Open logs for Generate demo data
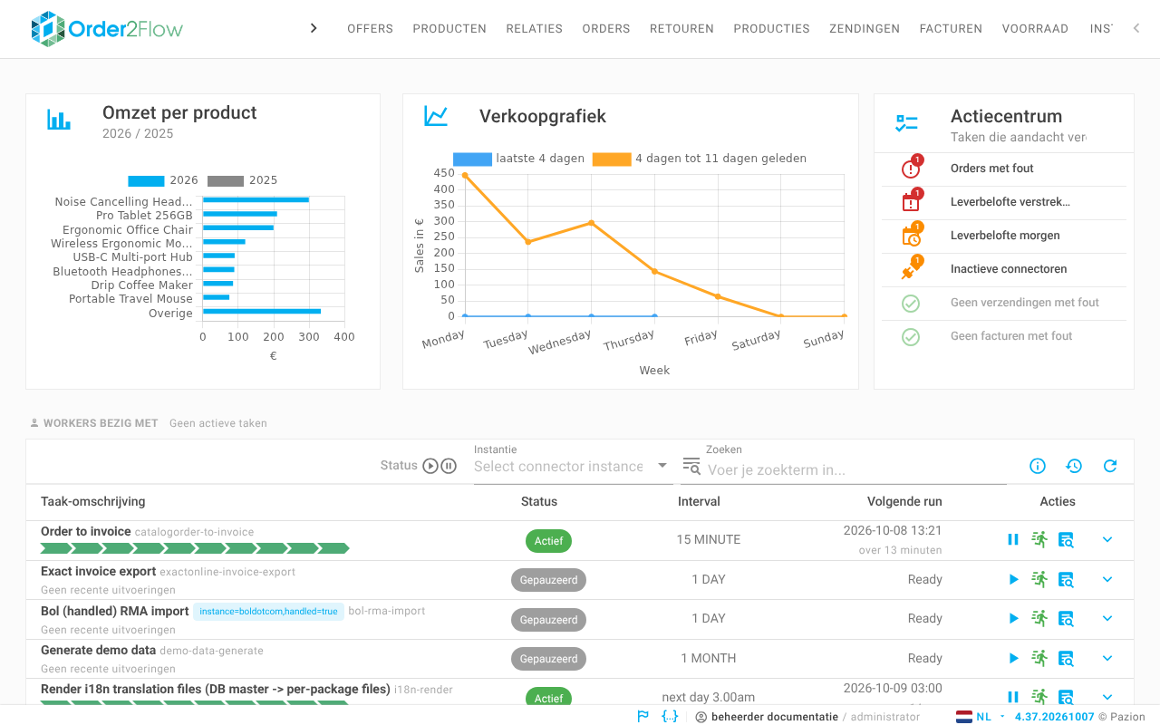The height and width of the screenshot is (725, 1160). pyautogui.click(x=1066, y=658)
